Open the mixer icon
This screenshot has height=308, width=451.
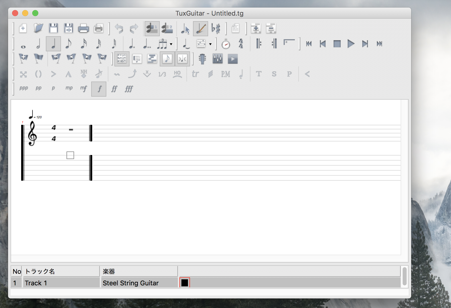[x=217, y=59]
